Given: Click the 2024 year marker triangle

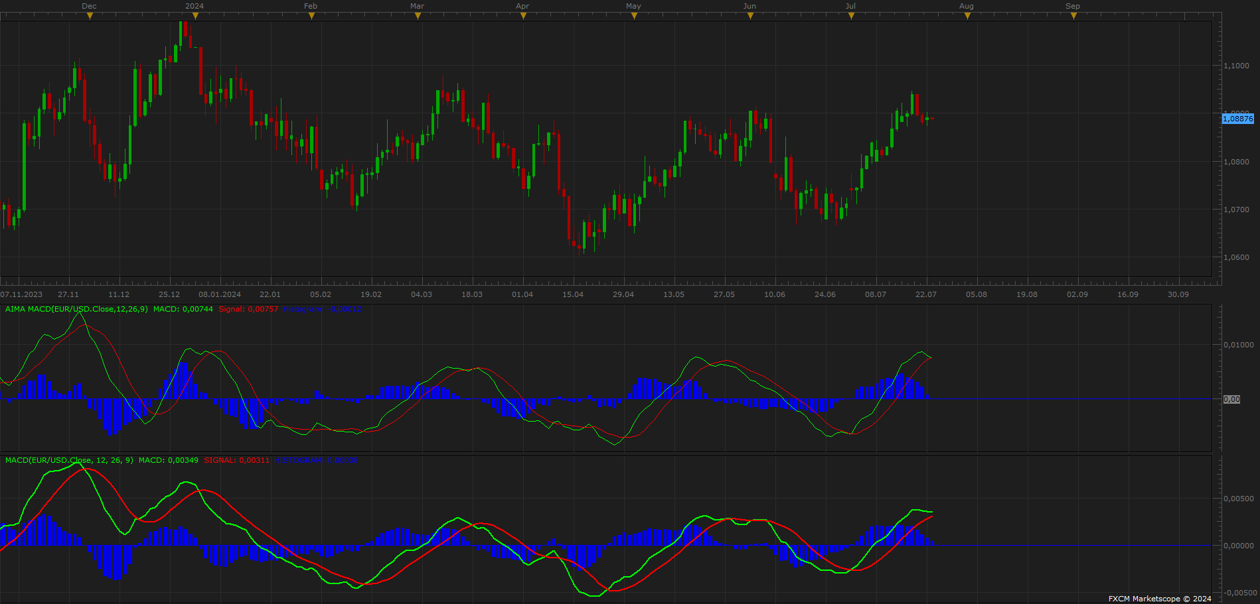Looking at the screenshot, I should pos(195,16).
